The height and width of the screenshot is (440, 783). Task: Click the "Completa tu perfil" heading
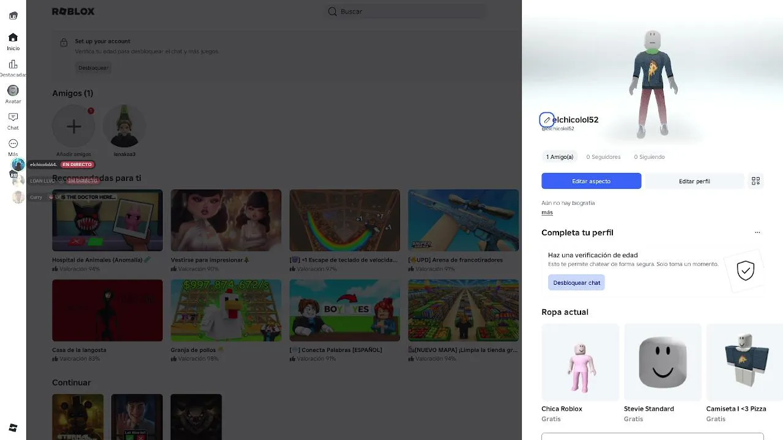click(x=577, y=233)
